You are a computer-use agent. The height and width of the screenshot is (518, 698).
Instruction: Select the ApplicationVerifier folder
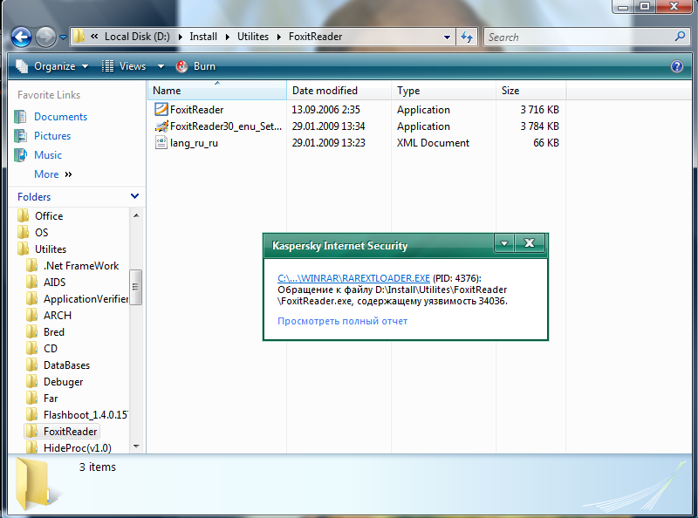tap(86, 299)
